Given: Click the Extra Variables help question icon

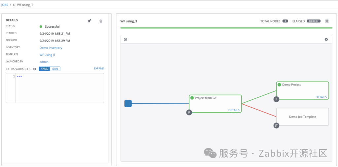Looking at the screenshot, I should pyautogui.click(x=35, y=69).
